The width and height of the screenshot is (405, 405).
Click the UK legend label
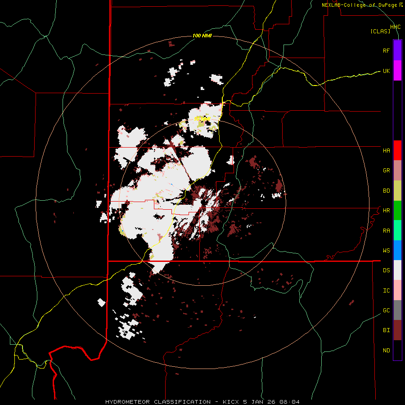(x=386, y=71)
